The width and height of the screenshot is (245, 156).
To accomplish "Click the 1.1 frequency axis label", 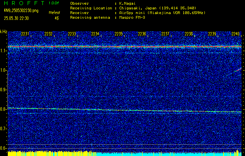I will tap(3, 51).
